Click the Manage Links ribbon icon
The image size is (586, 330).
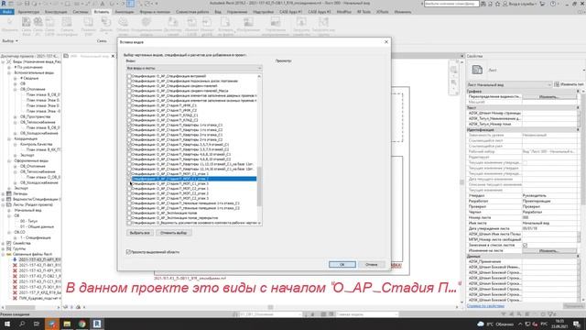click(172, 22)
